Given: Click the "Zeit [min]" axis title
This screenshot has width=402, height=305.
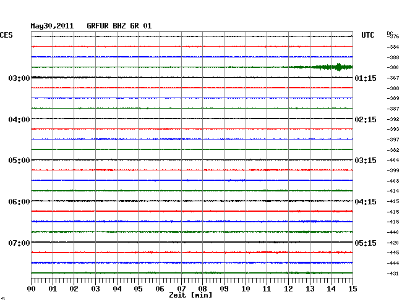Looking at the screenshot, I should pos(190,295).
